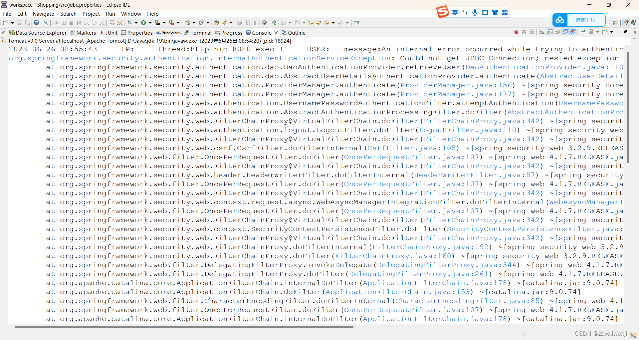
Task: Click the green Run button icon
Action: pos(143,23)
